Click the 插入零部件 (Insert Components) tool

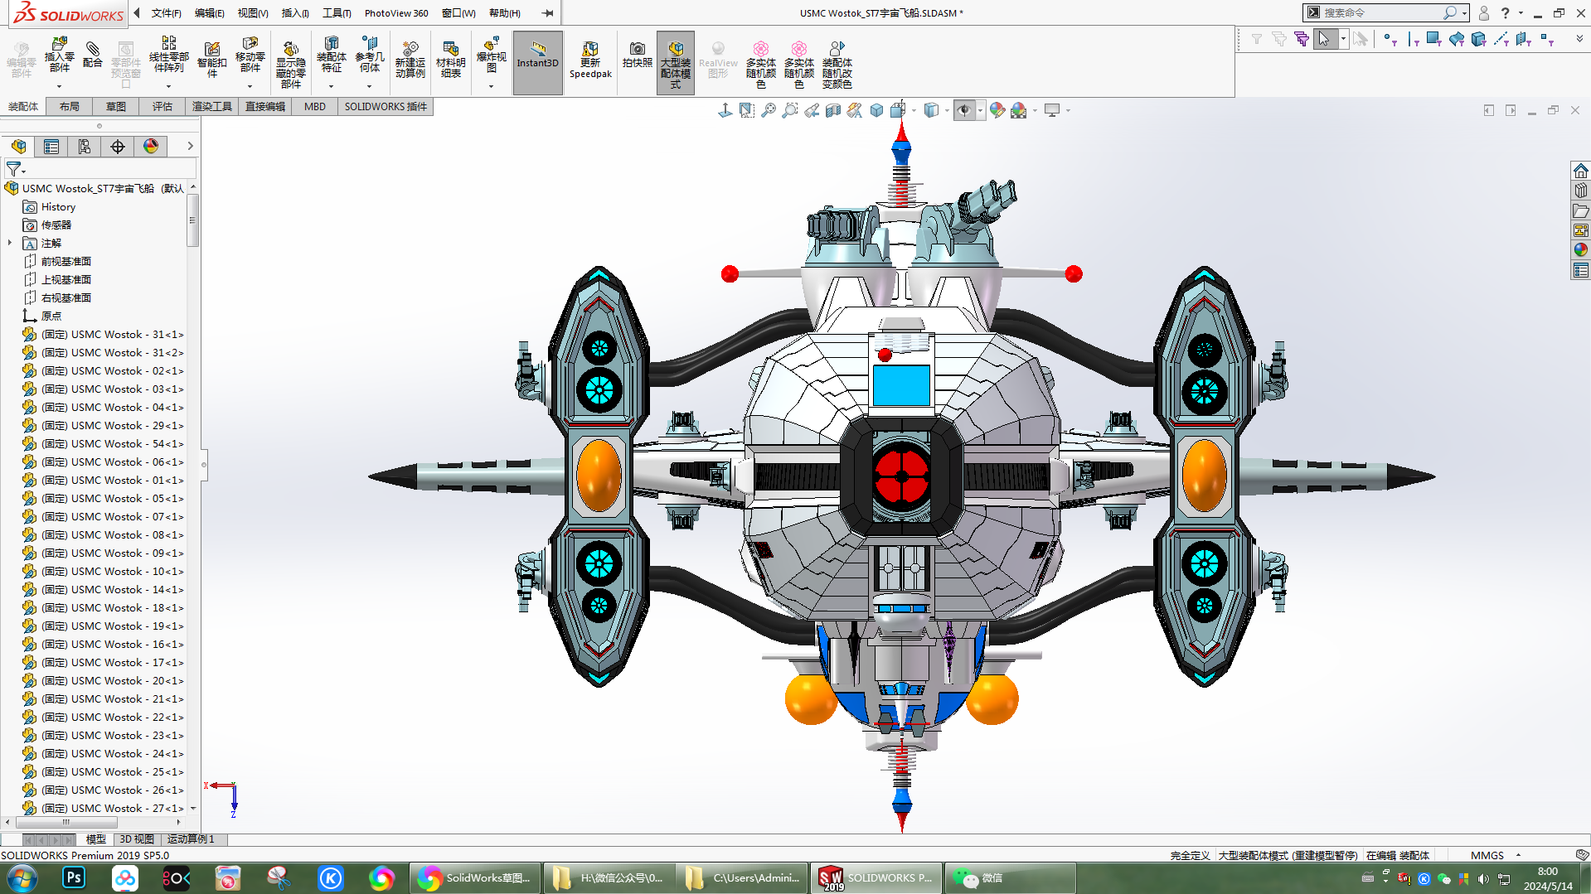59,55
